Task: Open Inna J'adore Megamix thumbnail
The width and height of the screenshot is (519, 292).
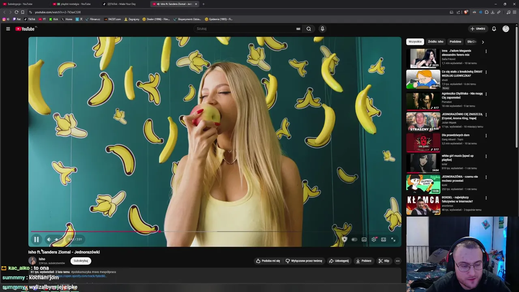Action: click(x=423, y=58)
